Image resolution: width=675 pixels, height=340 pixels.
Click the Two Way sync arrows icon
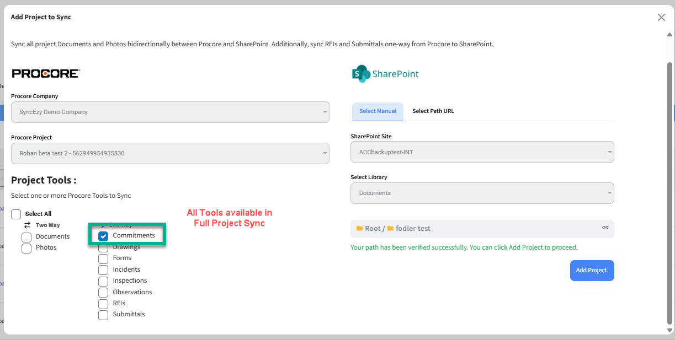[28, 225]
